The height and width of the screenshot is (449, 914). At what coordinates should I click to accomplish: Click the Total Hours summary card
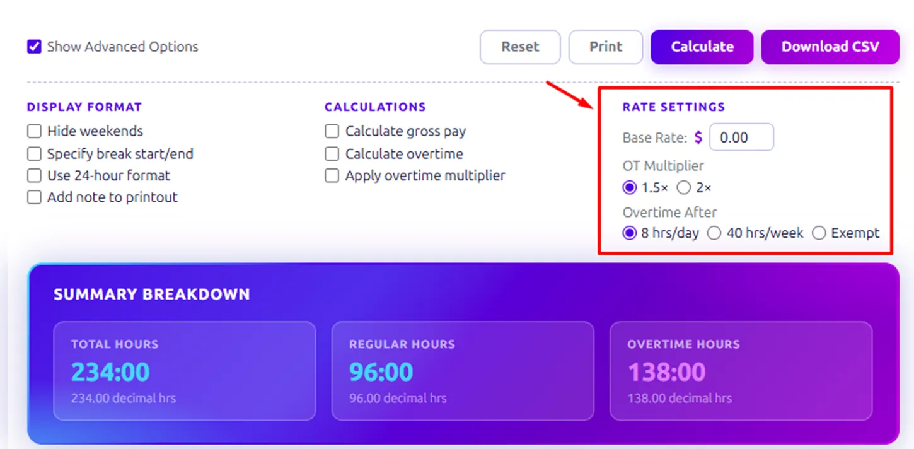click(x=184, y=370)
